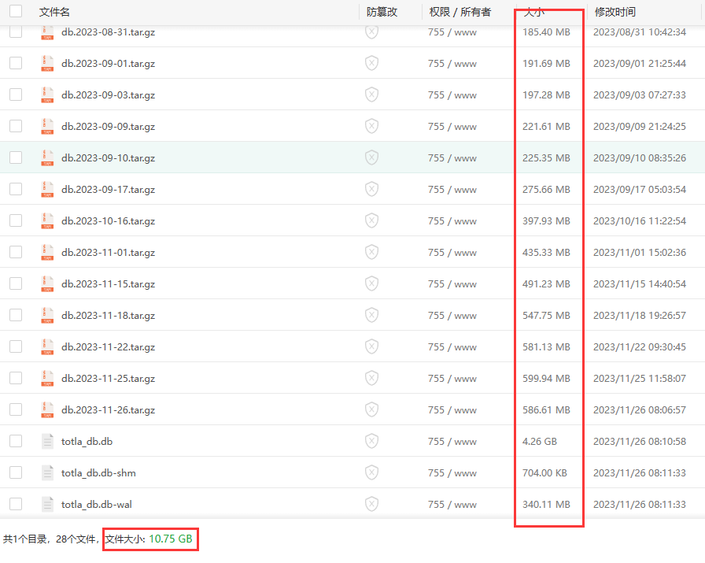705x563 pixels.
Task: Check the box for db.2023-11-26.tar.gz
Action: pyautogui.click(x=16, y=409)
